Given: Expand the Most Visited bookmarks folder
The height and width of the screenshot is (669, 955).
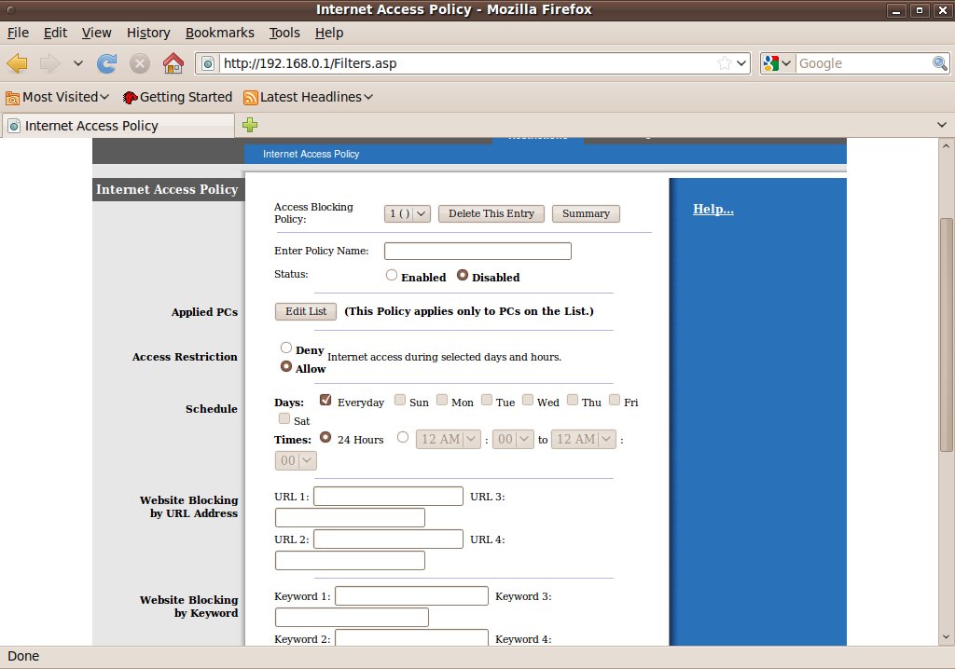Looking at the screenshot, I should coord(58,97).
